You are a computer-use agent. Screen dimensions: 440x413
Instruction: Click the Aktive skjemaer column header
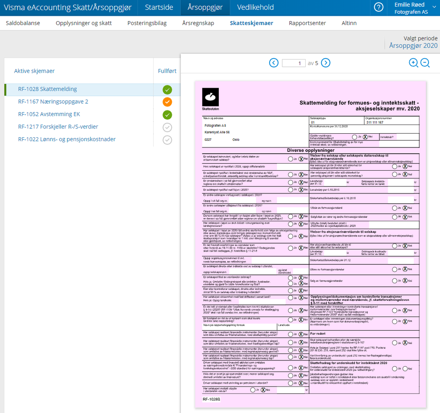point(34,71)
